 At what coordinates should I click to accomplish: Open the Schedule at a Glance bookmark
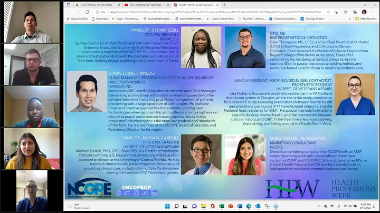tap(283, 18)
